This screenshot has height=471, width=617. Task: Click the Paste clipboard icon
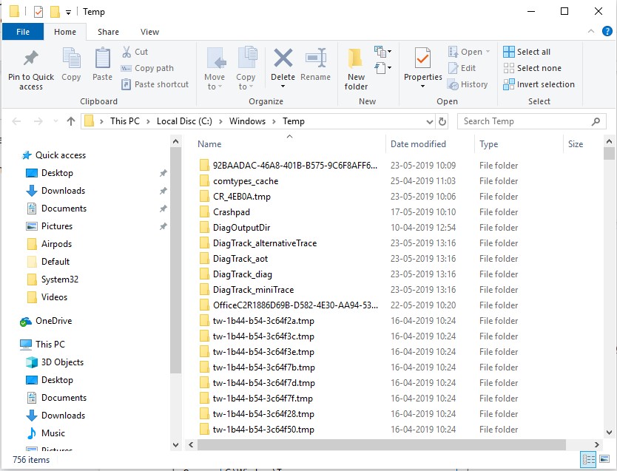[102, 58]
